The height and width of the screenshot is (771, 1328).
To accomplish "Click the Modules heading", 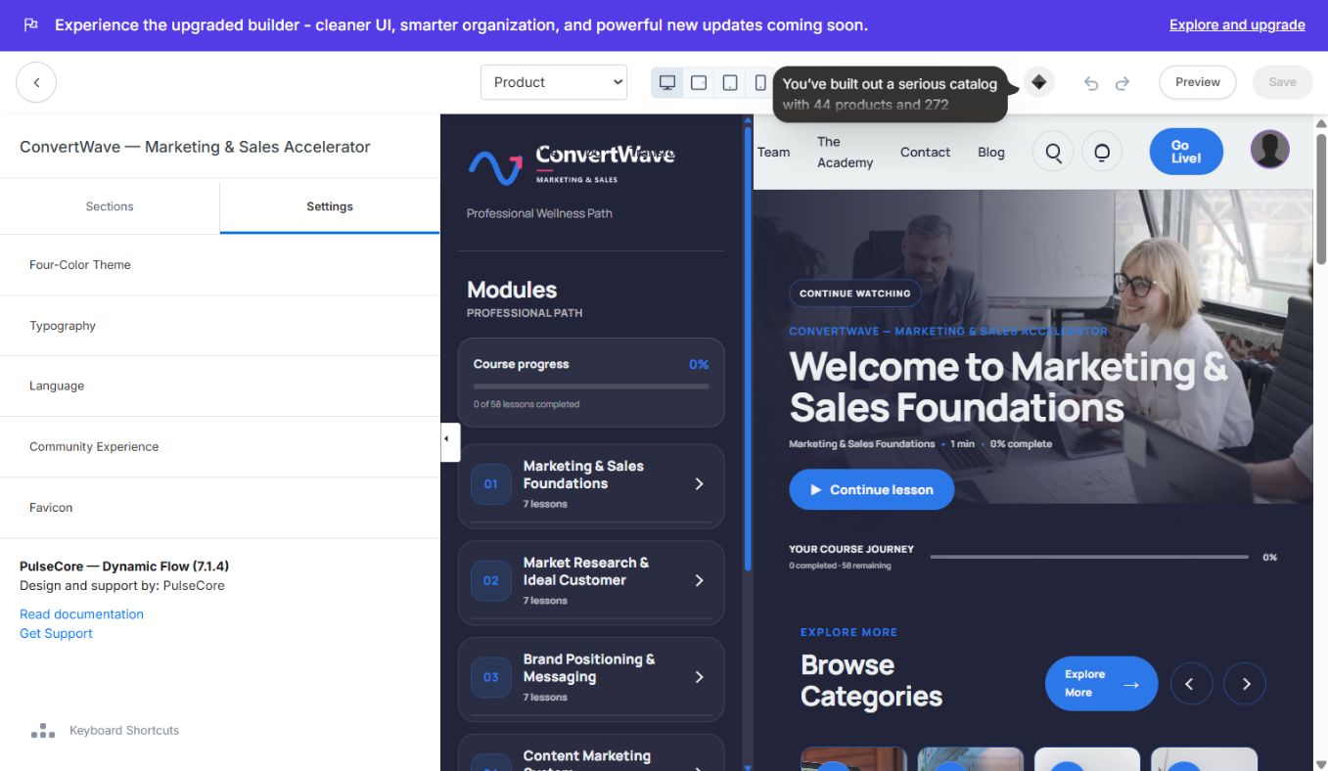I will pyautogui.click(x=512, y=290).
